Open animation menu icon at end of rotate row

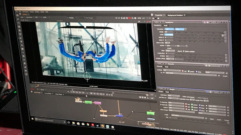[x=225, y=32]
